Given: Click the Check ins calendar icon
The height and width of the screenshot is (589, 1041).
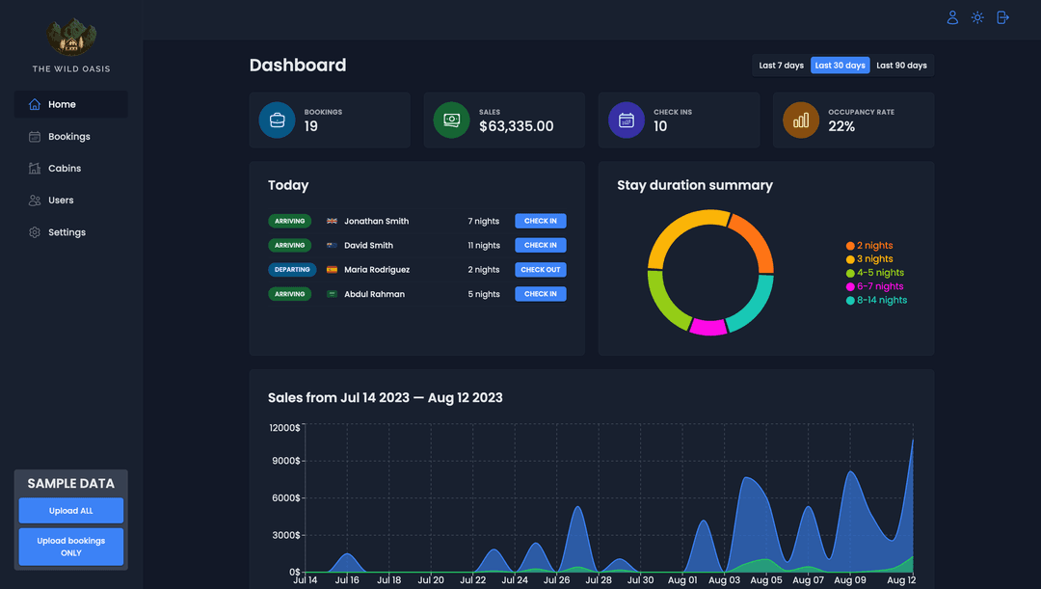Looking at the screenshot, I should 626,120.
